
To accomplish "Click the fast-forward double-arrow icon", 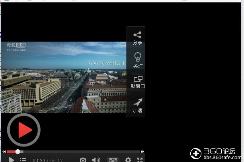I will click(x=142, y=152).
